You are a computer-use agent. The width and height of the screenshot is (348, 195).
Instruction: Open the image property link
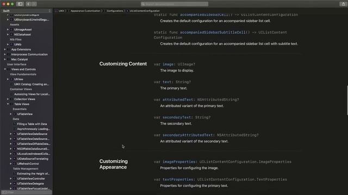168,64
